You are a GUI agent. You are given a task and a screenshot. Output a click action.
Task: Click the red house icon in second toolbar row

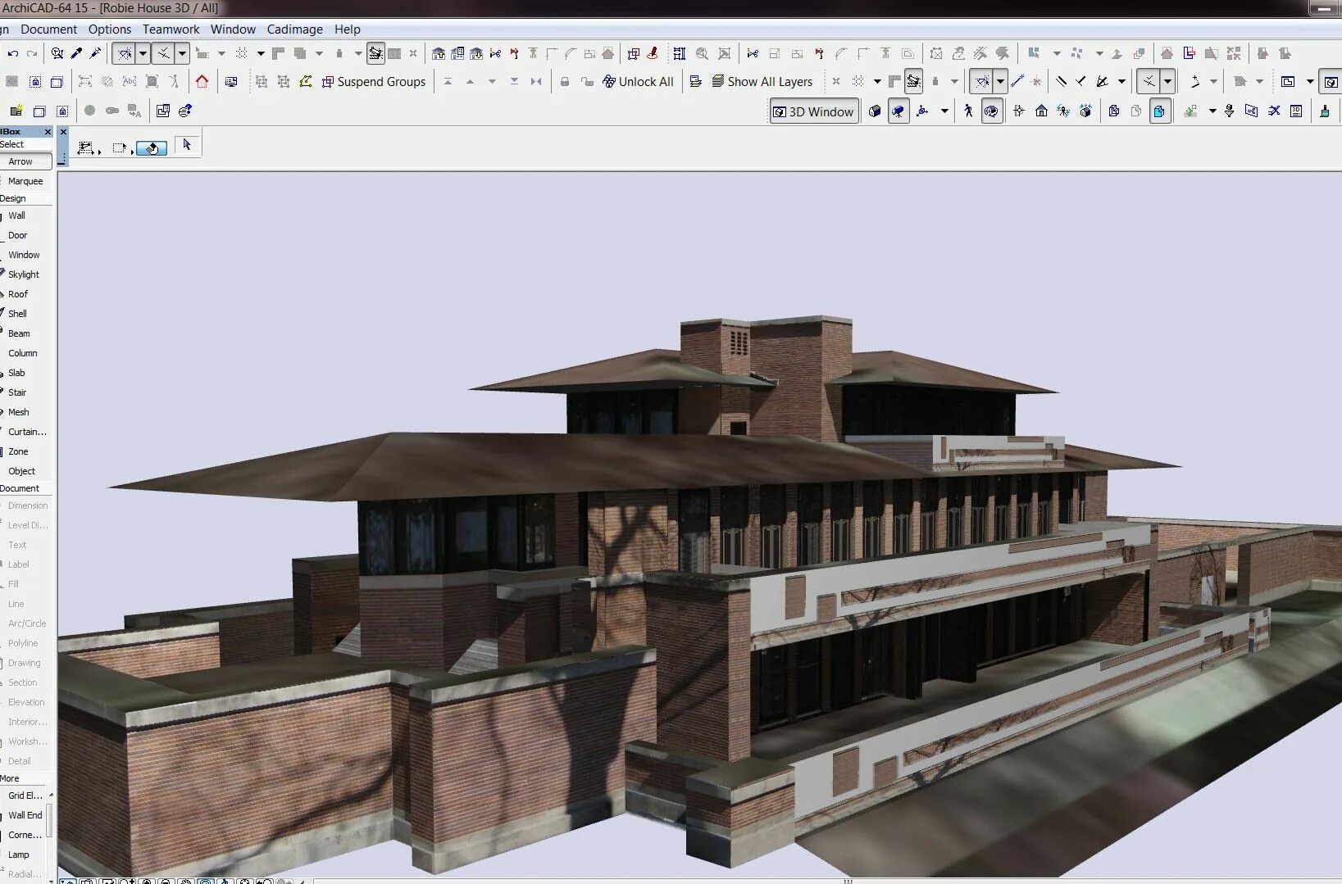202,81
